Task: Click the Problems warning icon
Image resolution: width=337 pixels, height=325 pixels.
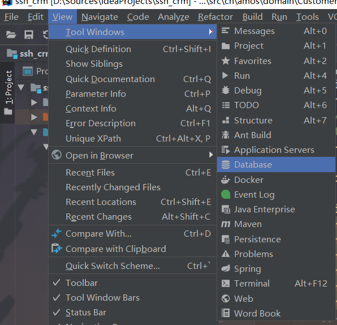Action: (x=226, y=254)
